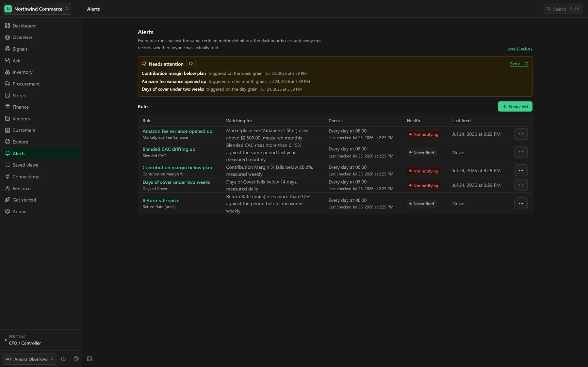
Task: Click the Dashboard sidebar icon
Action: coord(8,25)
